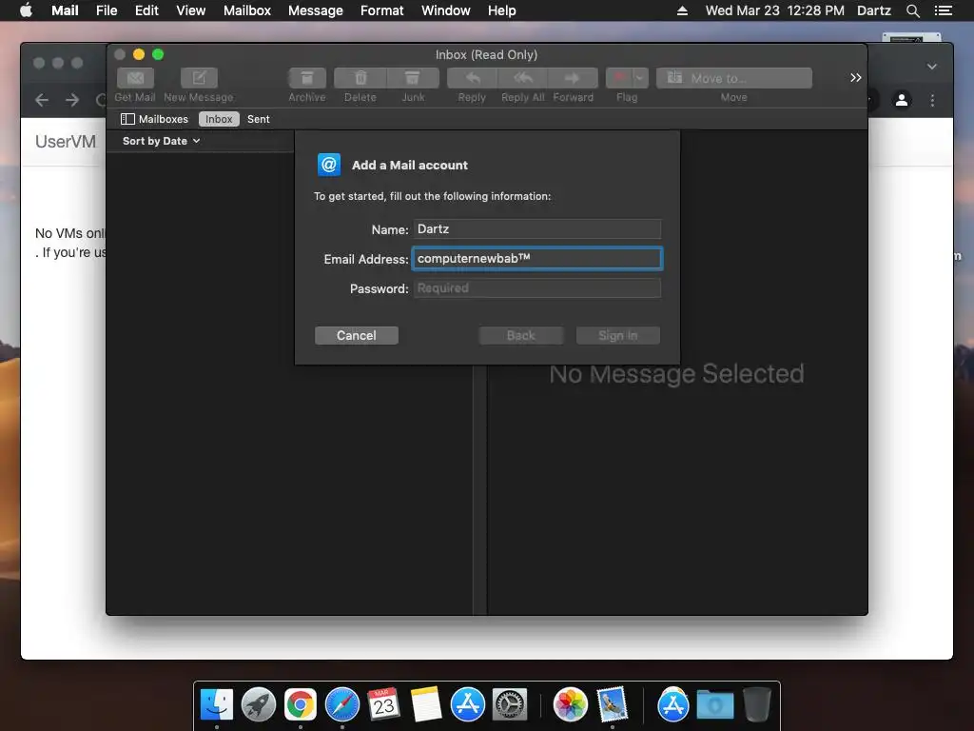Open the Help menu
The width and height of the screenshot is (974, 731).
(x=502, y=10)
